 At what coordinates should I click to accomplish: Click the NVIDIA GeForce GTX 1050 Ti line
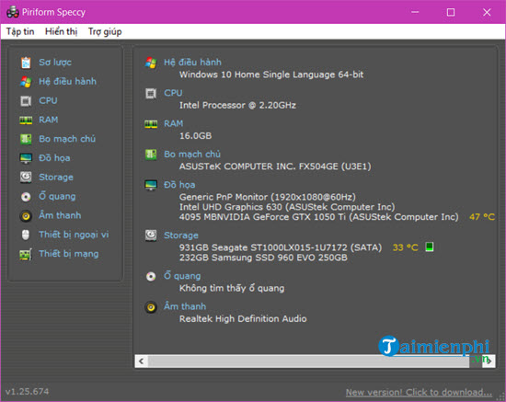point(318,217)
